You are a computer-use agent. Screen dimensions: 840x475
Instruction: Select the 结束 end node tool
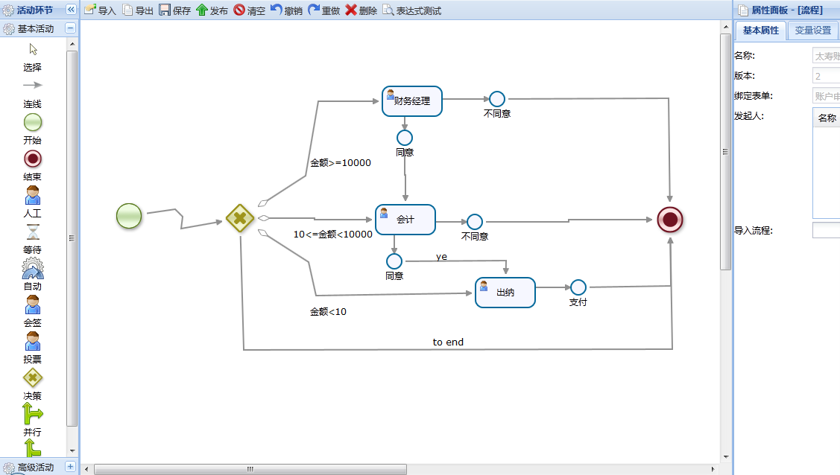33,159
